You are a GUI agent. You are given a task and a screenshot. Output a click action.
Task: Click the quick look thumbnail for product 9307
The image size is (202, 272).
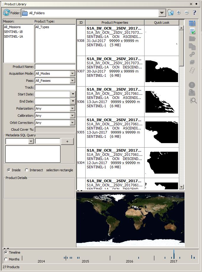click(x=162, y=71)
